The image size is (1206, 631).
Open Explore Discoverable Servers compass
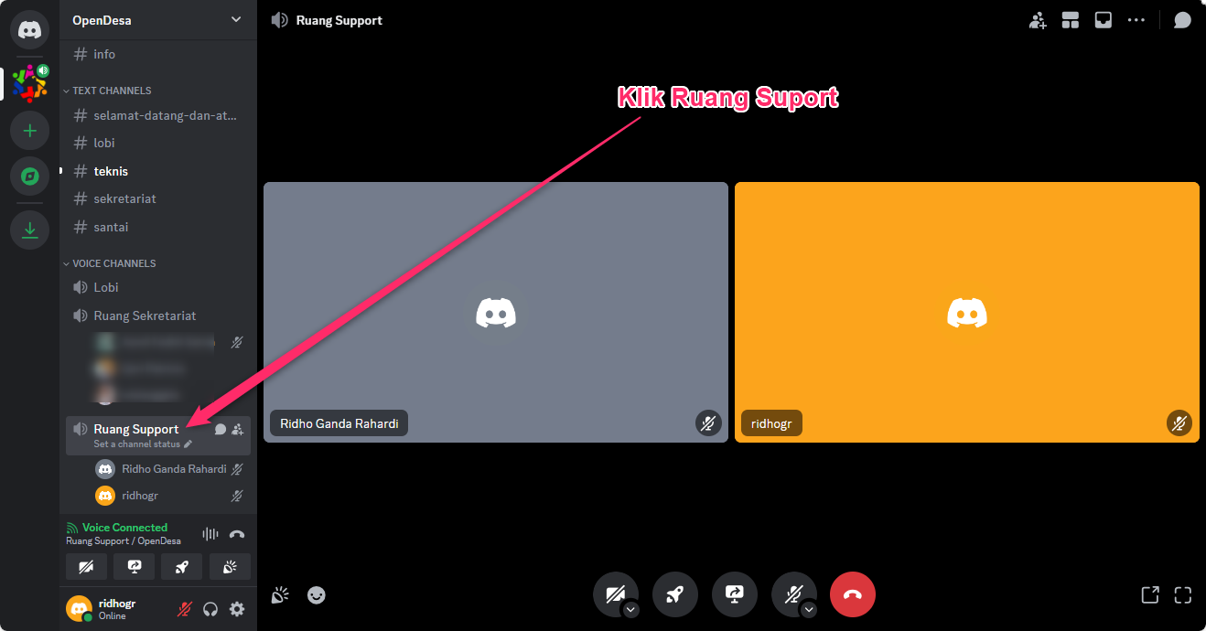(x=30, y=176)
